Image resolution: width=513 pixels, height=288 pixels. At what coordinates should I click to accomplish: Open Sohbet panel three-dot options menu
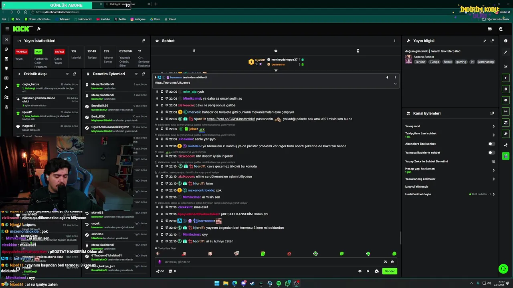(394, 41)
